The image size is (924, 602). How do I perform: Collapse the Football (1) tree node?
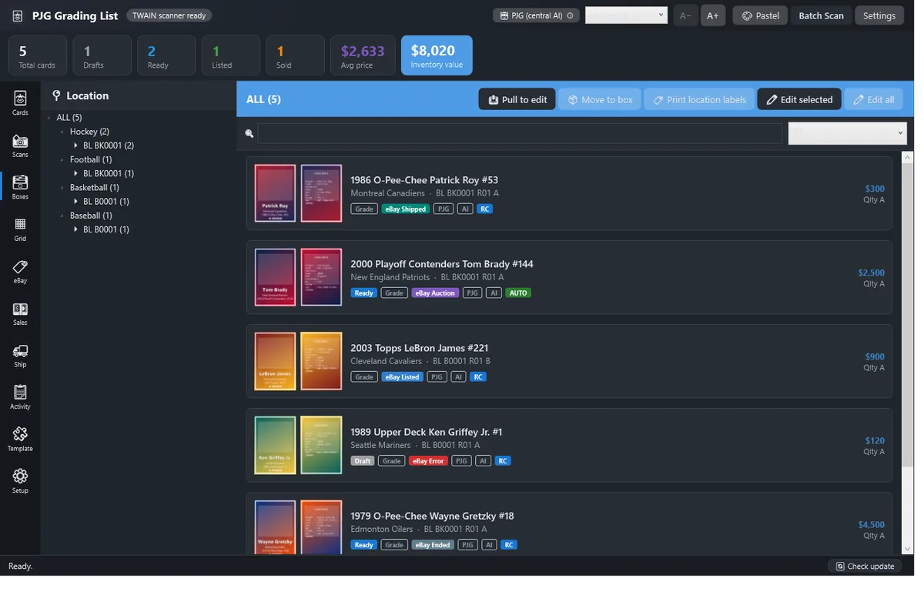coord(62,159)
